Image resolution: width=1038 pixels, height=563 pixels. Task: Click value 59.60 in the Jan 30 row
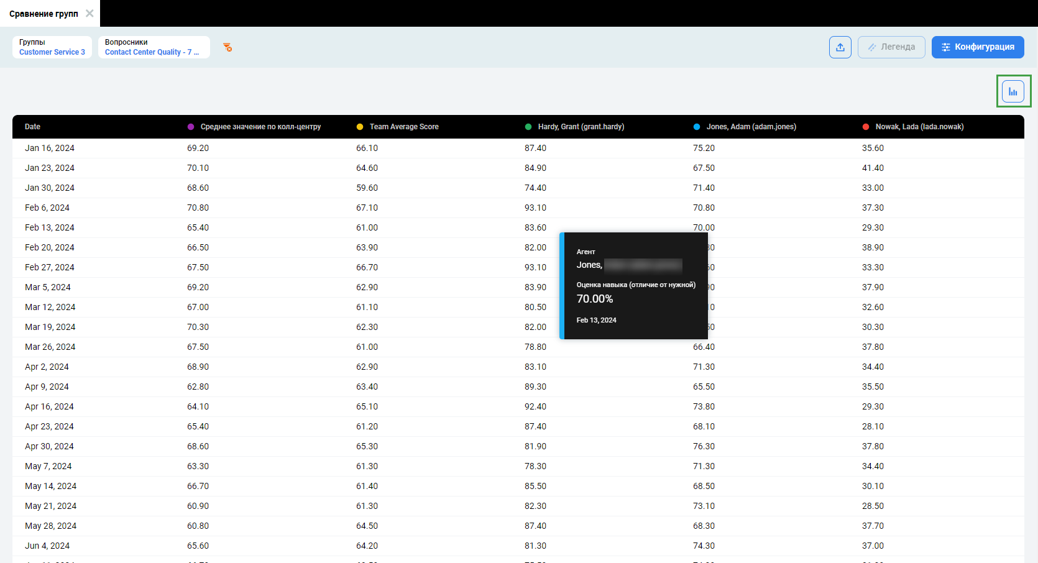coord(367,188)
